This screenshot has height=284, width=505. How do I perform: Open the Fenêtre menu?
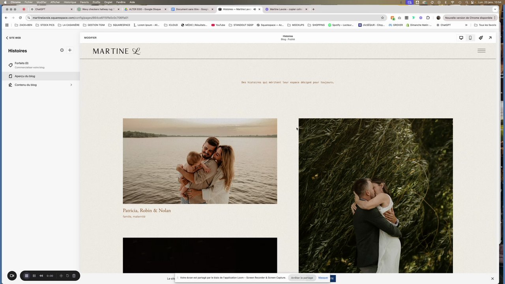pyautogui.click(x=121, y=2)
